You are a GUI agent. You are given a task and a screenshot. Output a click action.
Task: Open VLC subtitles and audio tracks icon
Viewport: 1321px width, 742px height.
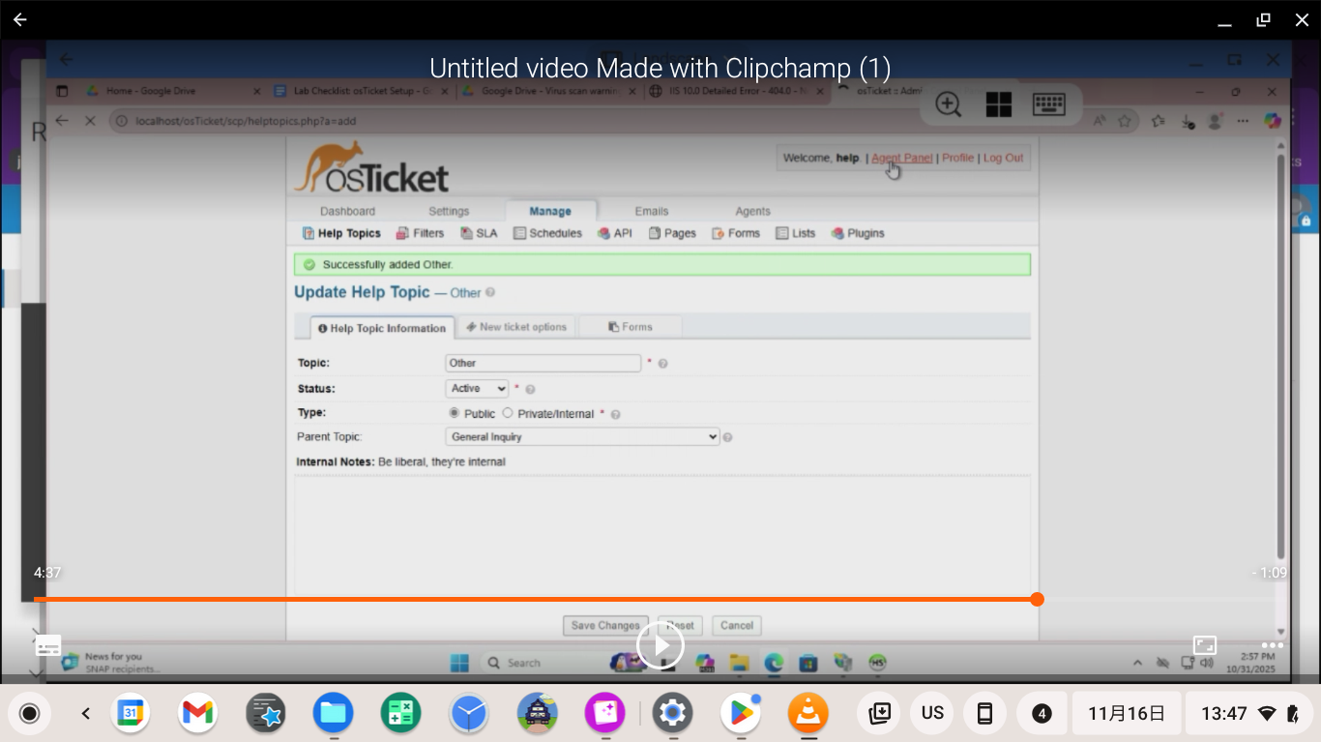(x=48, y=645)
